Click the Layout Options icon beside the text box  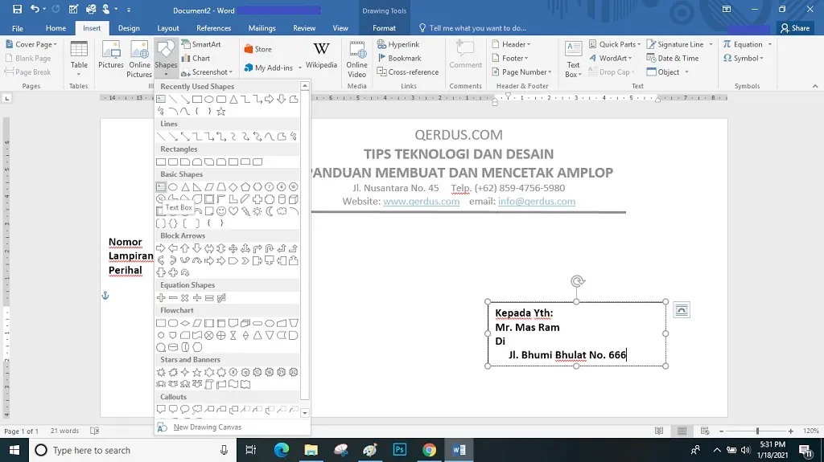pyautogui.click(x=682, y=310)
